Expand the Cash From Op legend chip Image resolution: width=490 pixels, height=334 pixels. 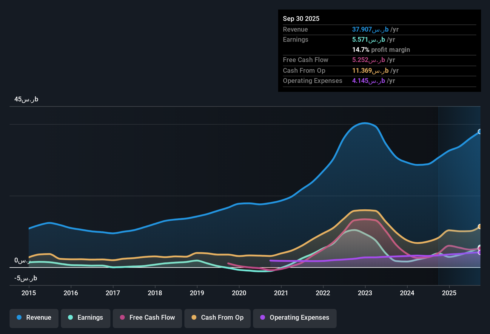pos(217,318)
